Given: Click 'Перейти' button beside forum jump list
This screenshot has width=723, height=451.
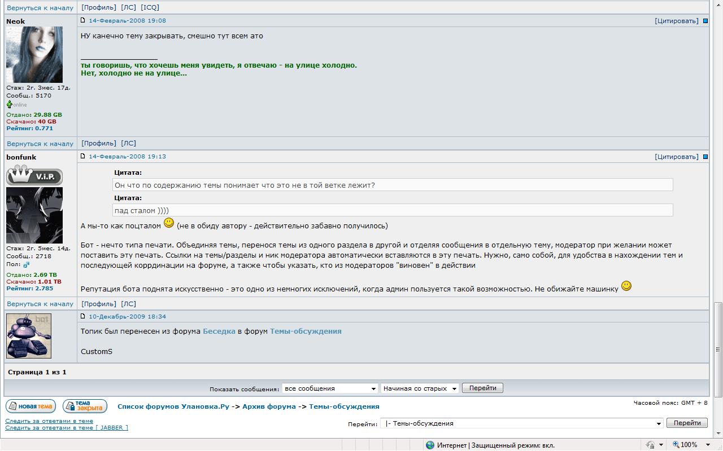Looking at the screenshot, I should pos(687,423).
